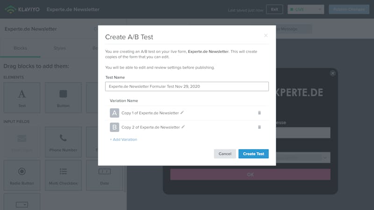The width and height of the screenshot is (374, 210).
Task: Delete variation B with its trash icon
Action: click(x=259, y=127)
